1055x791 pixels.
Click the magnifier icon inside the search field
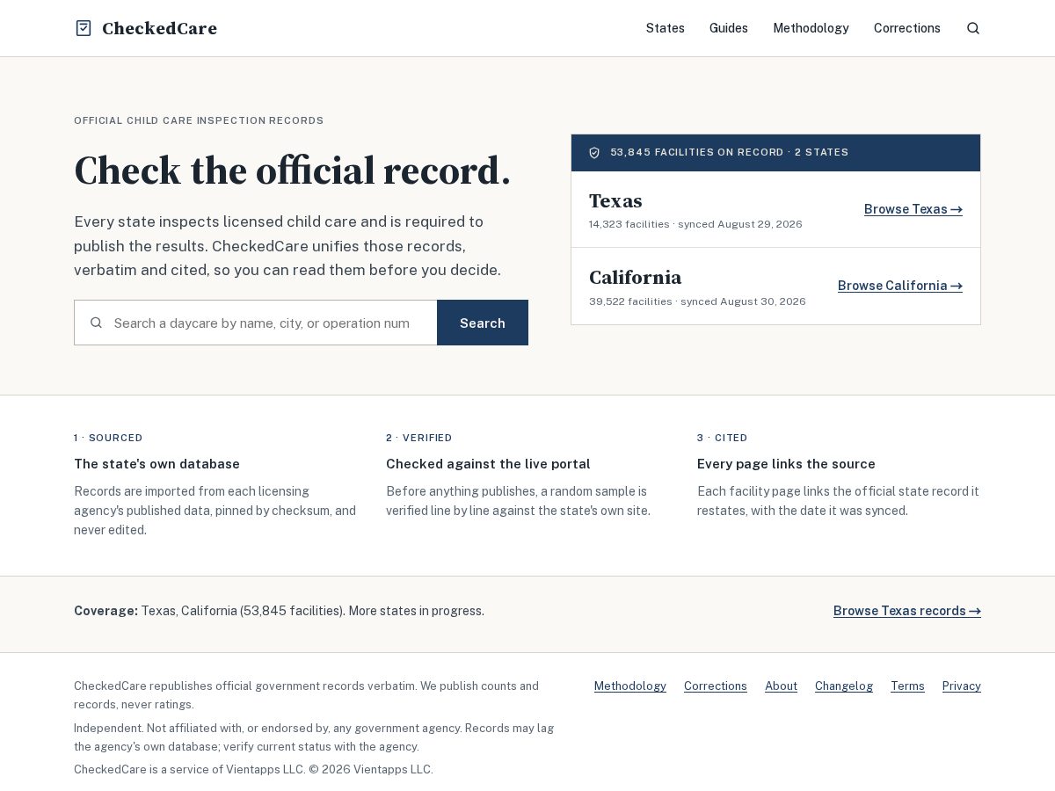point(96,323)
